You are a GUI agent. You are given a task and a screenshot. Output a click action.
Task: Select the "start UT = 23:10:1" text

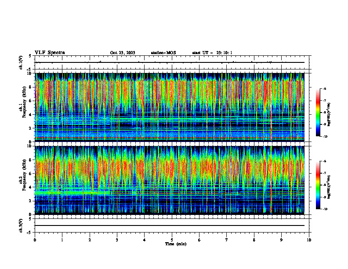tap(212, 53)
